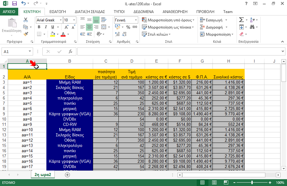Toggle align text right
Image resolution: width=287 pixels, height=186 pixels.
(x=96, y=27)
